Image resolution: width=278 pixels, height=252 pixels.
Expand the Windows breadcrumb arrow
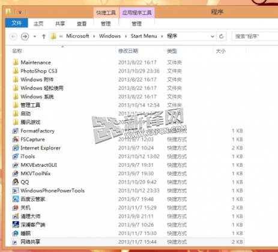coord(125,37)
